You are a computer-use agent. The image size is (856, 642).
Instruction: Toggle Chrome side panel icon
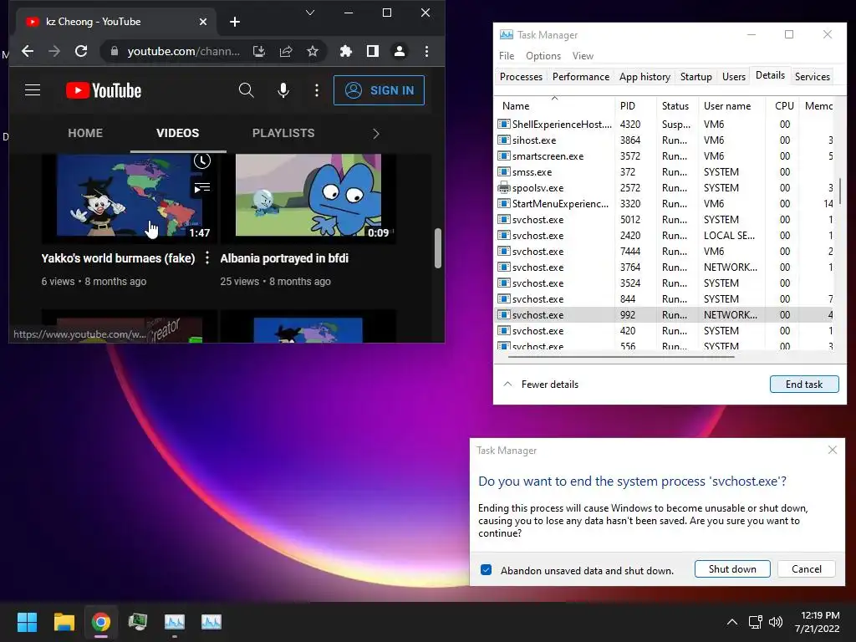pyautogui.click(x=372, y=51)
